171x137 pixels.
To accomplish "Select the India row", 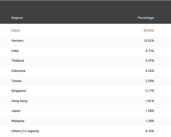I will click(85, 51).
